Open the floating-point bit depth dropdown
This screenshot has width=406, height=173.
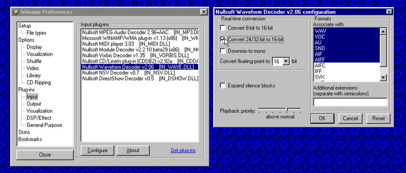[x=286, y=61]
